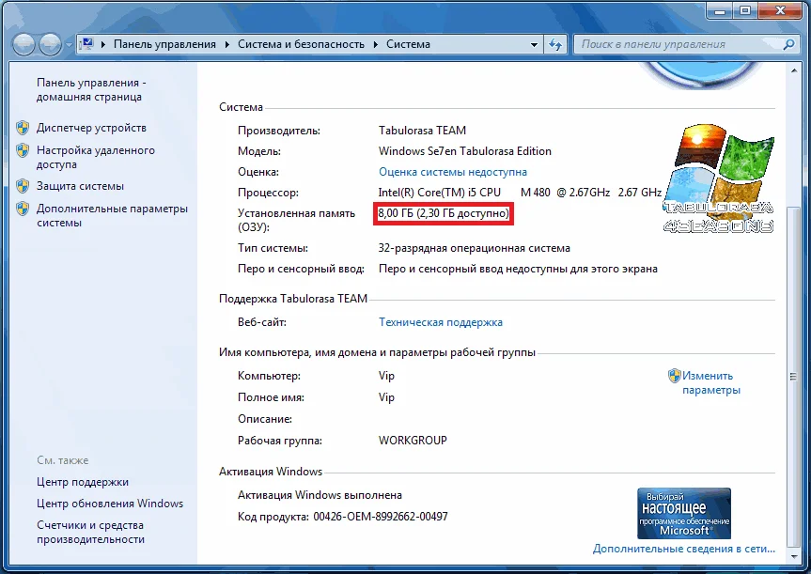Select text 32-разрядная операционная система
This screenshot has height=574, width=811.
coord(474,248)
